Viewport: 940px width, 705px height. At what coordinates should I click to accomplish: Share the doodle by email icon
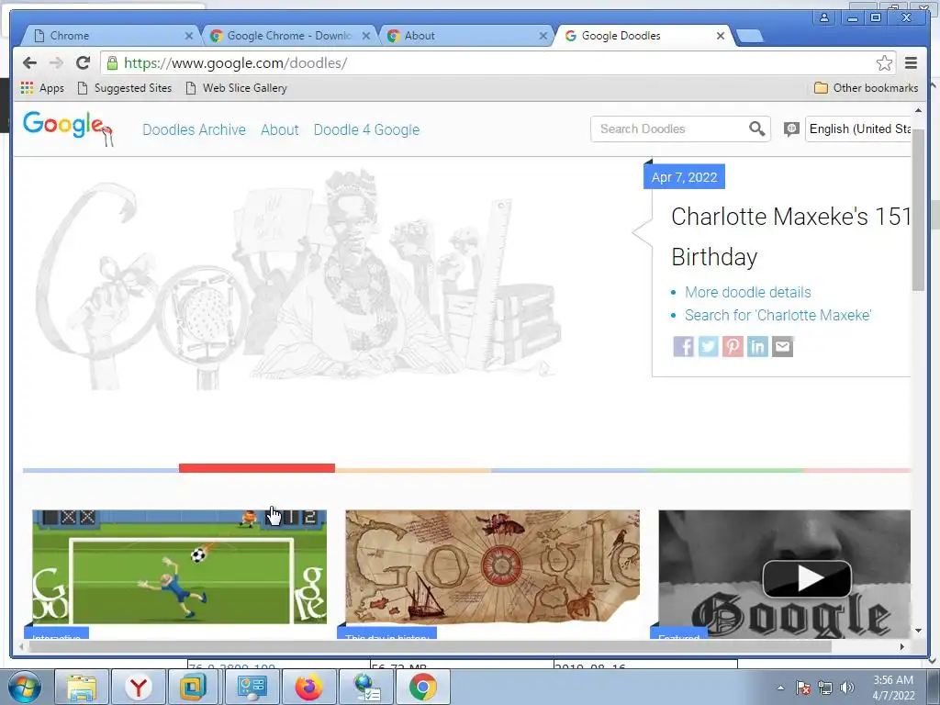[x=782, y=346]
